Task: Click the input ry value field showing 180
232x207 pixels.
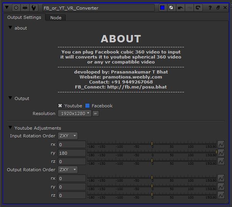Action: [x=72, y=153]
